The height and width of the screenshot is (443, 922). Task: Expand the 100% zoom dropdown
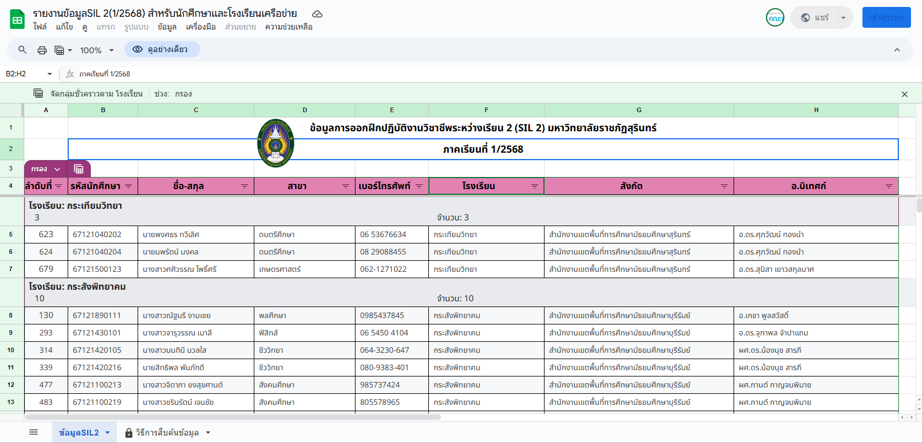tap(112, 50)
